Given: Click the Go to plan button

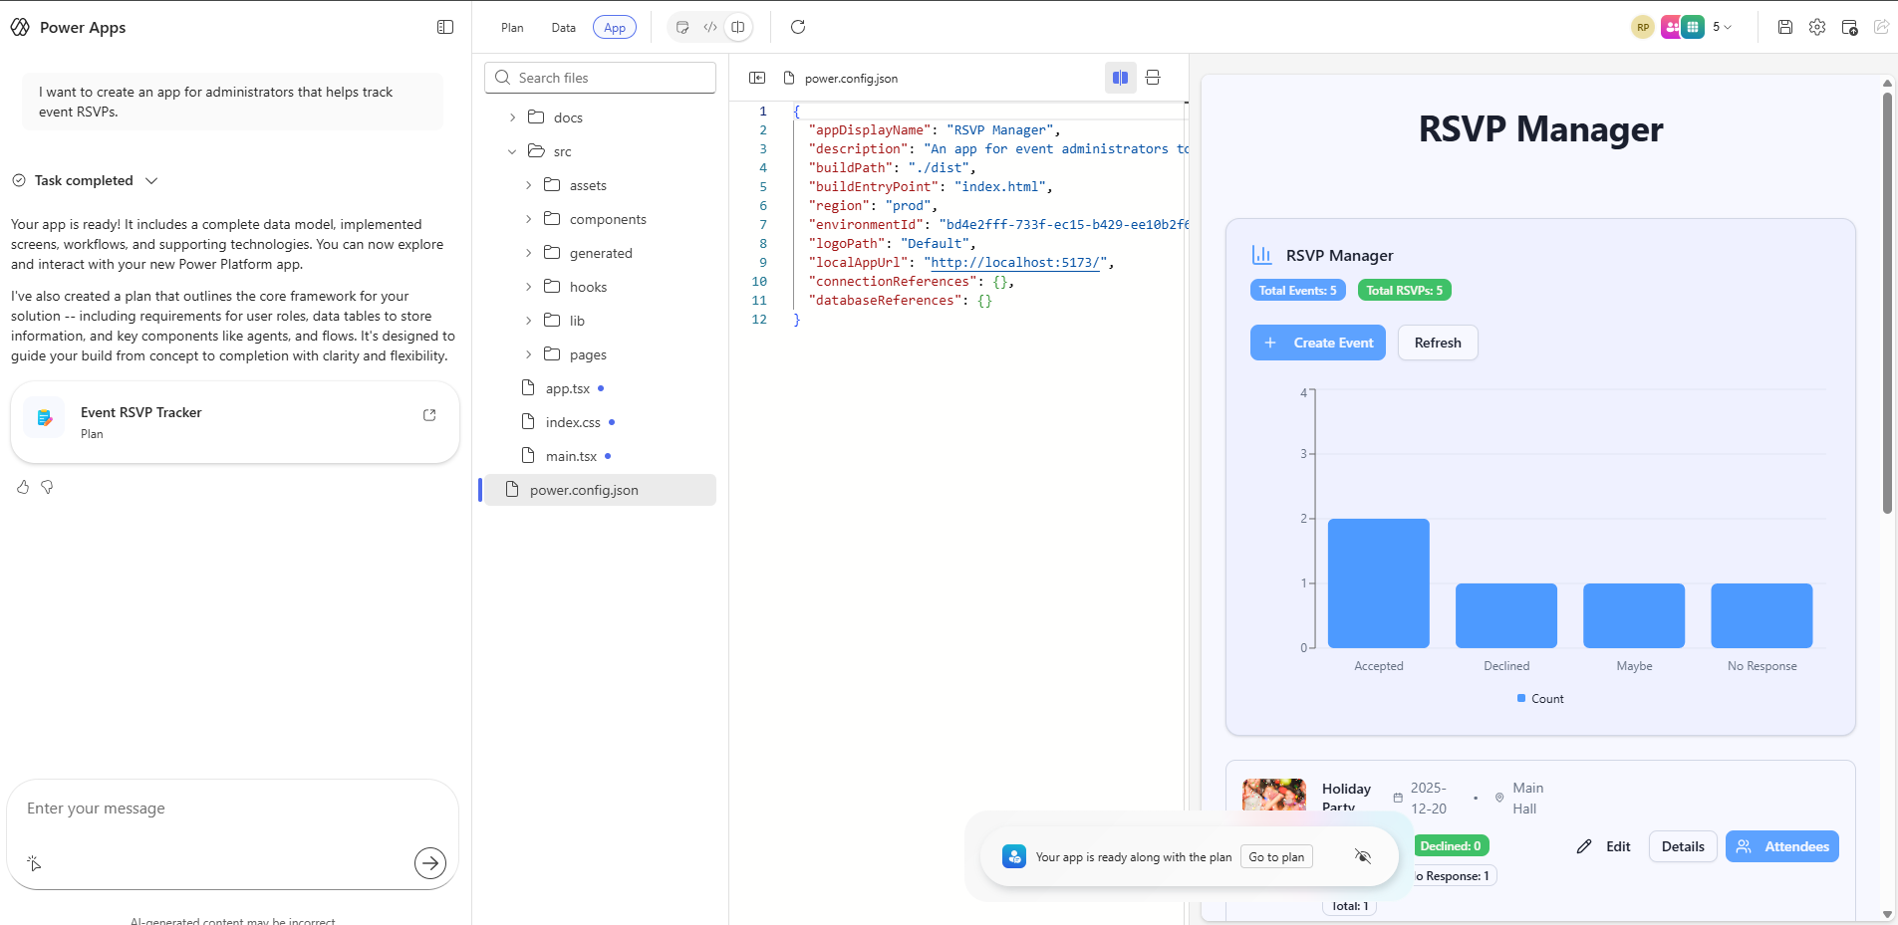Looking at the screenshot, I should pyautogui.click(x=1276, y=857).
